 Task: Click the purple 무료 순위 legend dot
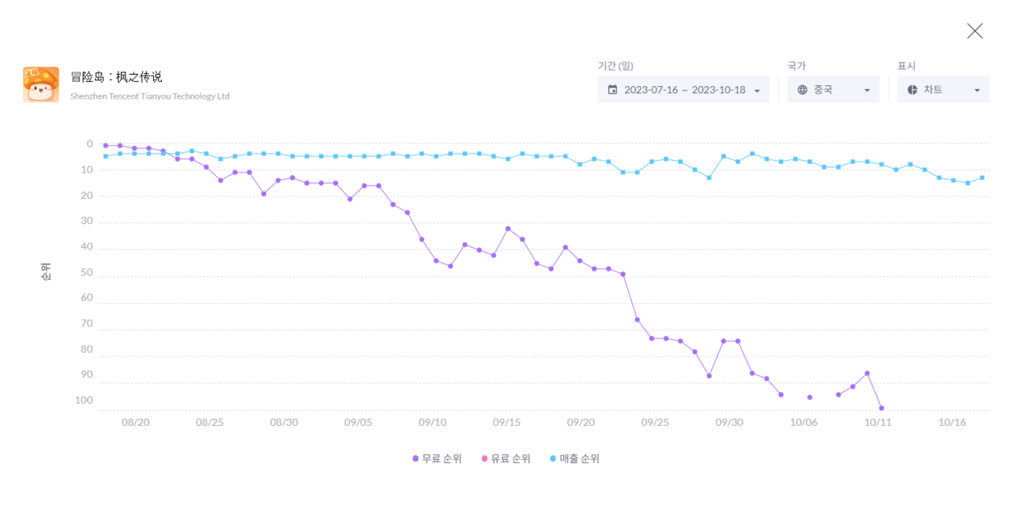tap(415, 458)
